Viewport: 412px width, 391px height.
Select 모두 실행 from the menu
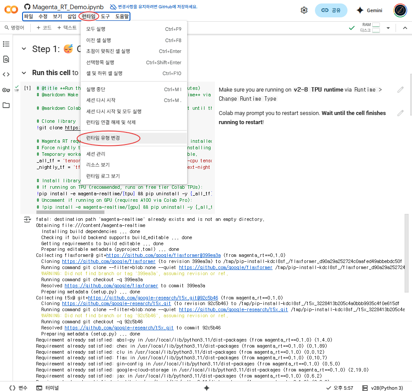pos(134,29)
